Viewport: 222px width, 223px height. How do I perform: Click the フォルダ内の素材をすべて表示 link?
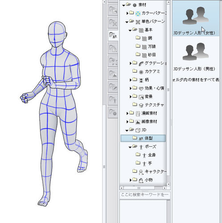pos(196,80)
